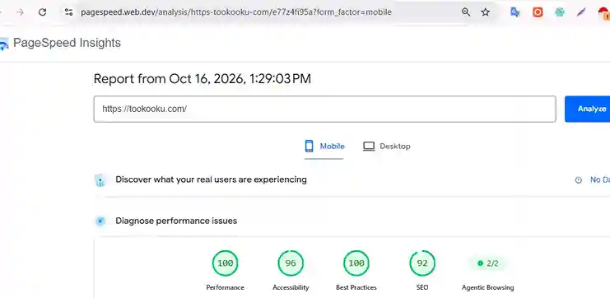Click the Best Practices label

click(x=356, y=288)
